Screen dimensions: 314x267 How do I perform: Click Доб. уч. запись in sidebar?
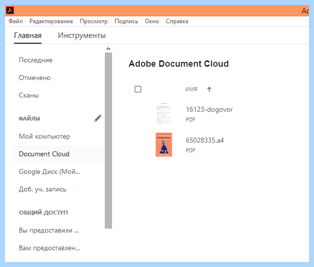click(42, 189)
